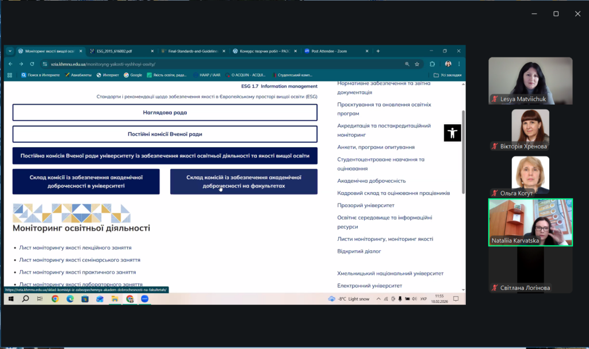The height and width of the screenshot is (349, 589).
Task: Open Постійні комісії Вченої ради button
Action: click(x=165, y=134)
